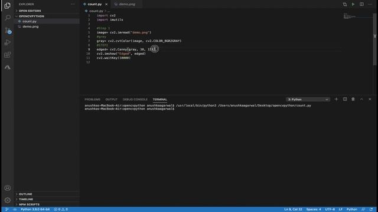Select terminal from 3: Python dropdown

point(308,100)
